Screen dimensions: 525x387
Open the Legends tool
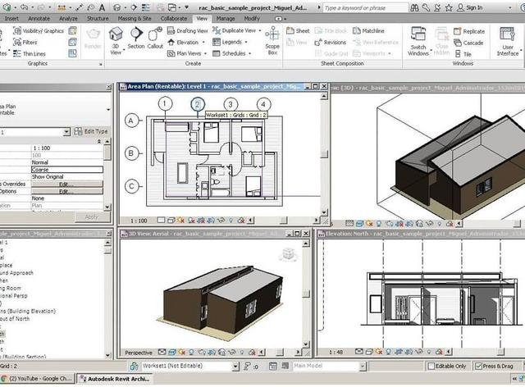(227, 42)
